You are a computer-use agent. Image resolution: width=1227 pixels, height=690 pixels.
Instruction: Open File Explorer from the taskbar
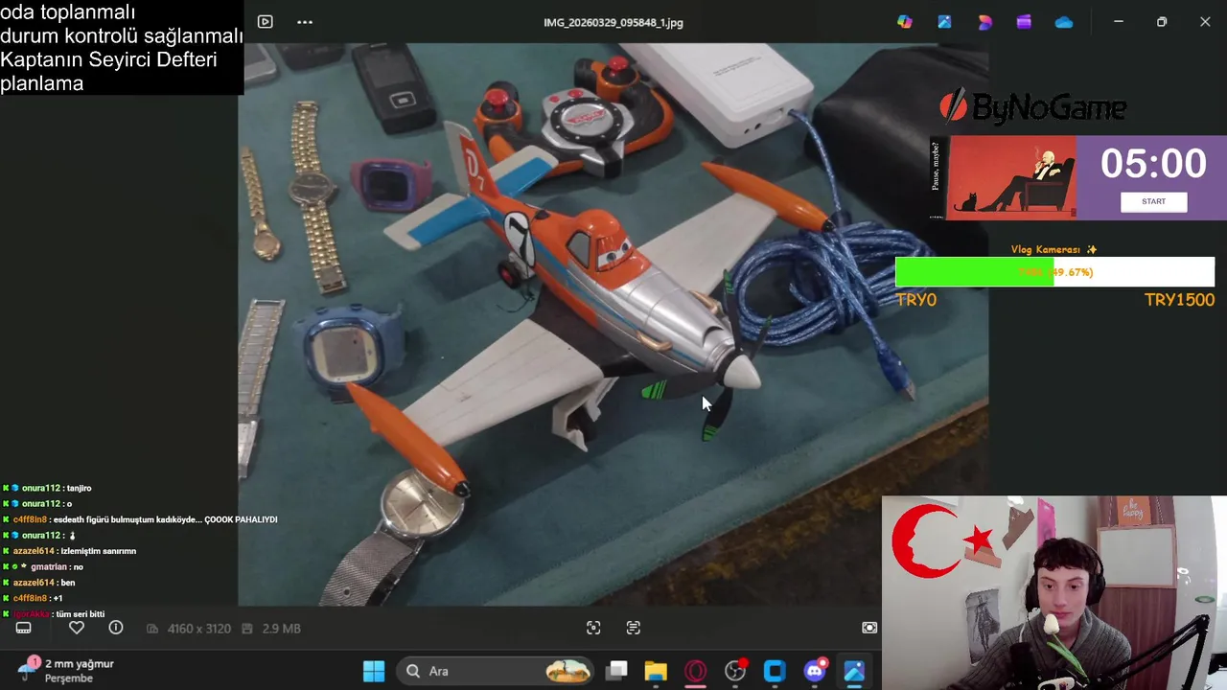coord(656,671)
